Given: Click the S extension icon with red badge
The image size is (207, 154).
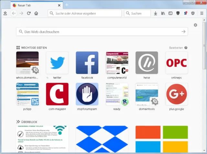Looking at the screenshot, I should pos(186,13).
